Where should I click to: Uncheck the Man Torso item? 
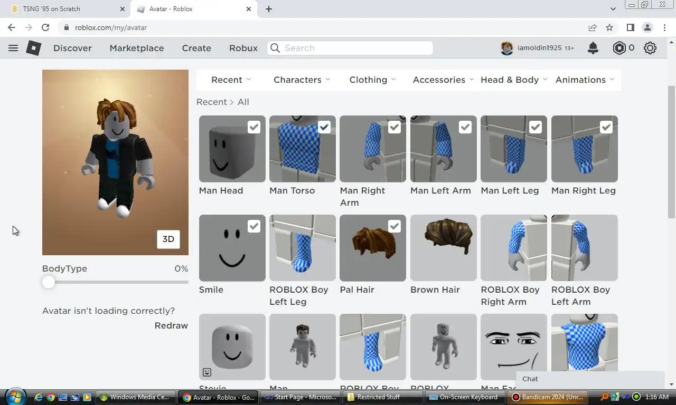(x=324, y=127)
